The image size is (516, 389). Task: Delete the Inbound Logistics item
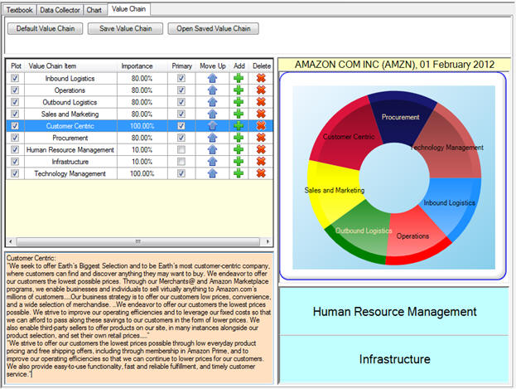pyautogui.click(x=261, y=78)
